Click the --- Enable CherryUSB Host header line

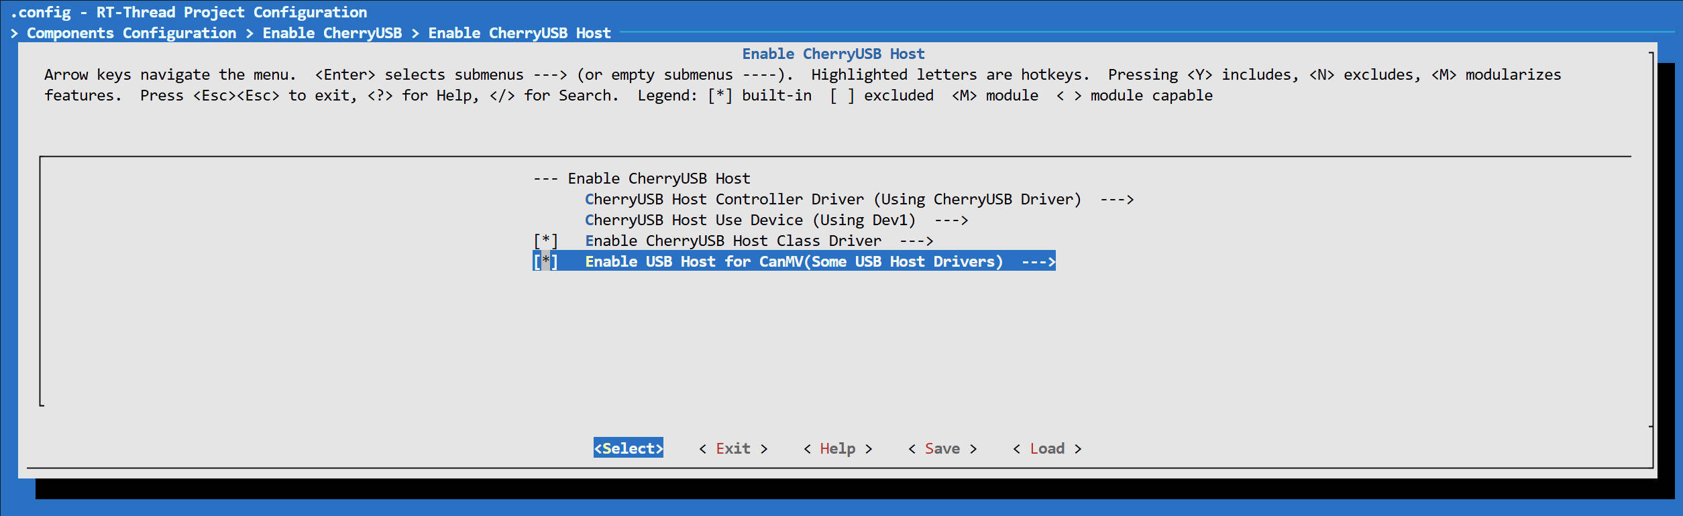(642, 178)
